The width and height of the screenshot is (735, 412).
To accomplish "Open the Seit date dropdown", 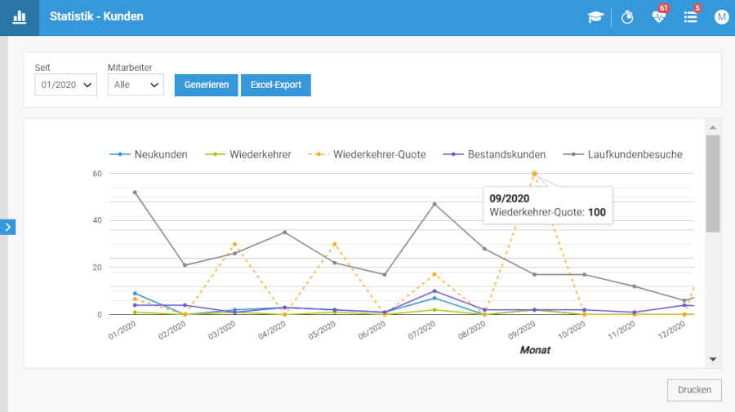I will [65, 85].
